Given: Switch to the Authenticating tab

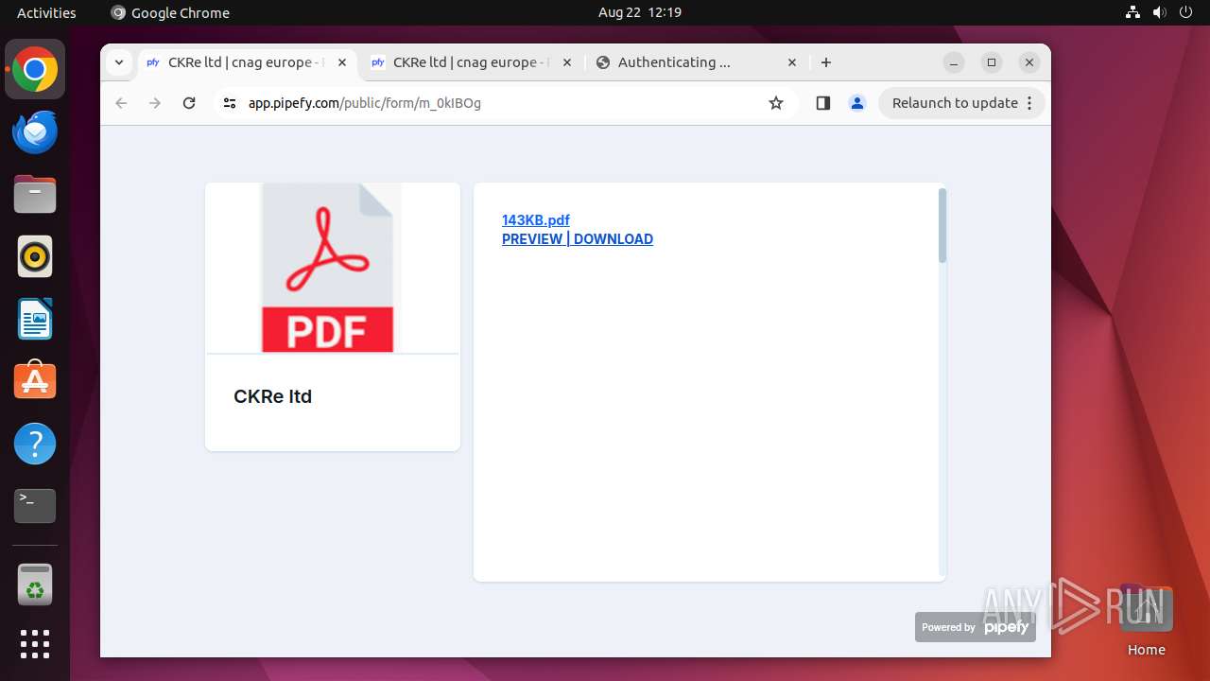Looking at the screenshot, I should [x=698, y=62].
